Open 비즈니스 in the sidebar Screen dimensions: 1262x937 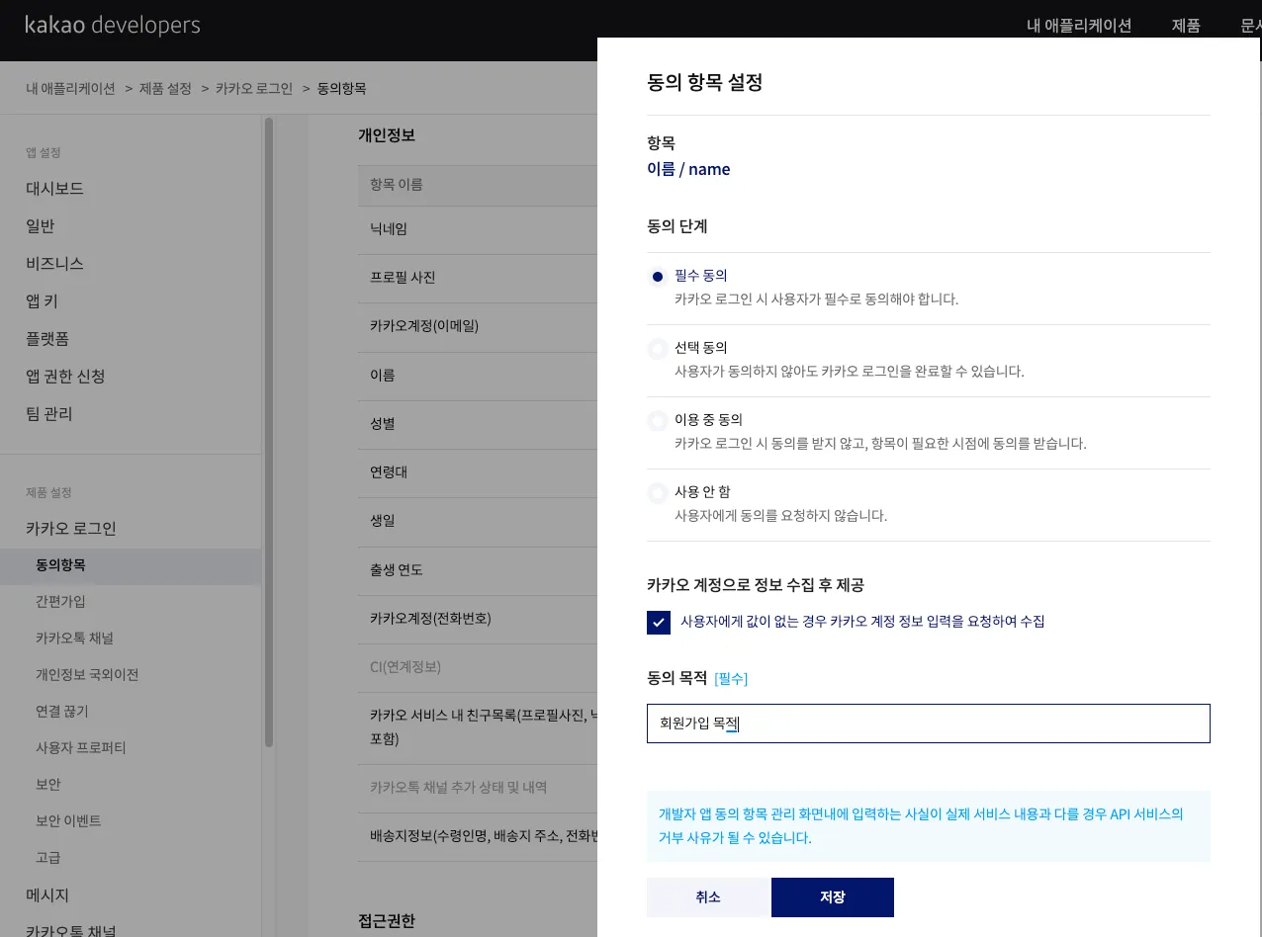coord(54,264)
